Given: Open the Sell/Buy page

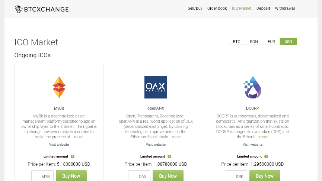Looking at the screenshot, I should point(195,9).
